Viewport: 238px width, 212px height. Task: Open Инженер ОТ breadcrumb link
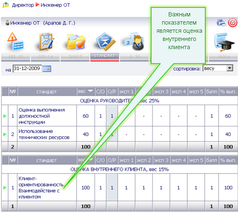(55, 5)
